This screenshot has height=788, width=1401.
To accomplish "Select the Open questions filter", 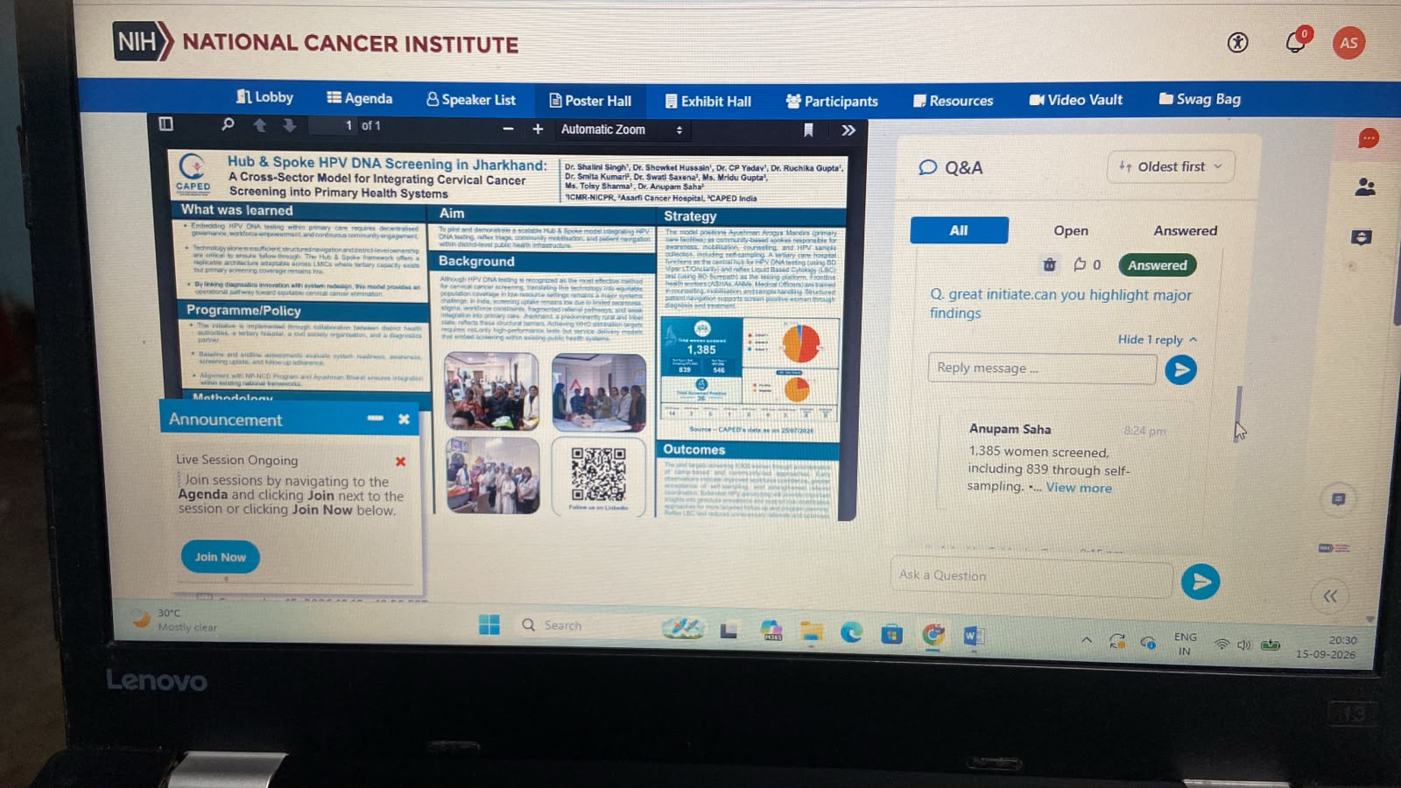I will tap(1071, 230).
